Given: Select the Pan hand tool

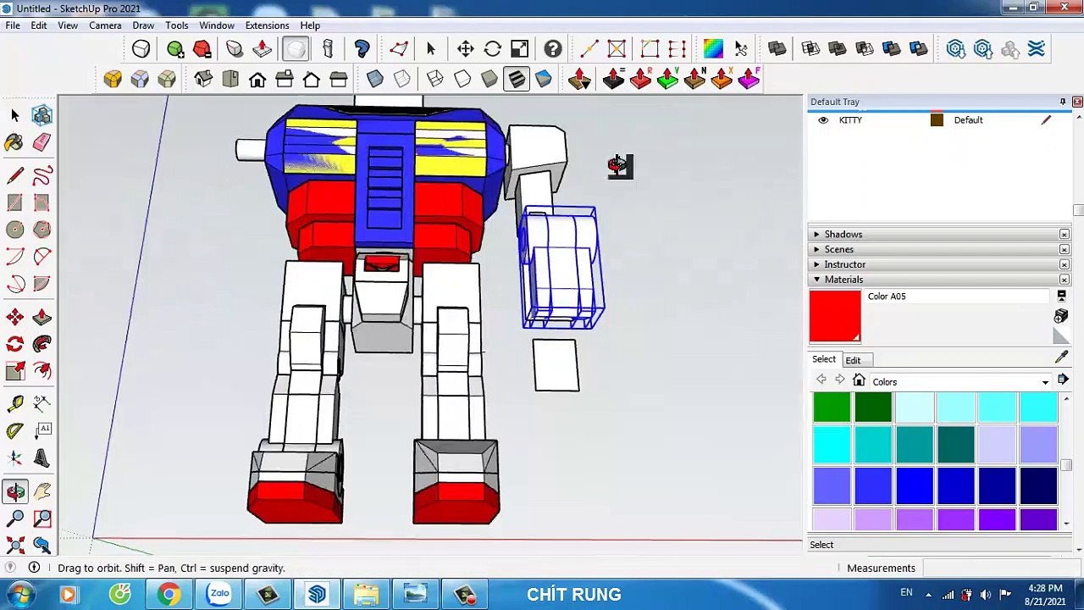Looking at the screenshot, I should click(x=41, y=491).
